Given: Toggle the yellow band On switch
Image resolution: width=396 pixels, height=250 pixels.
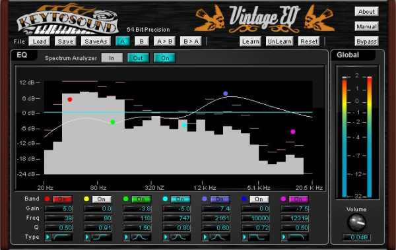Looking at the screenshot, I should pyautogui.click(x=102, y=199).
